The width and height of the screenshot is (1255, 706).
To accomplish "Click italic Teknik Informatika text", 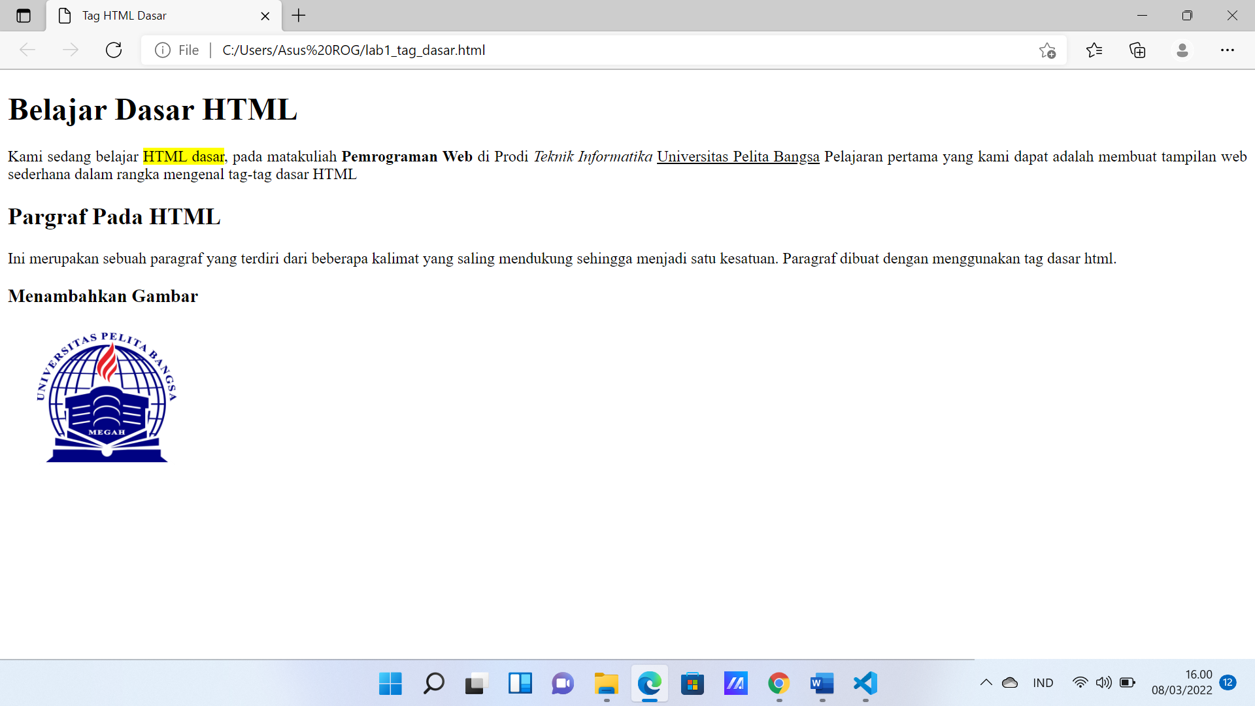I will click(593, 157).
